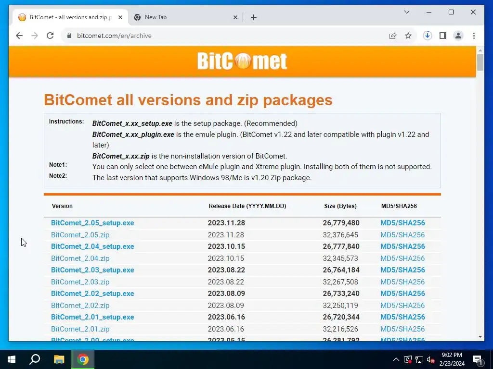
Task: Download BitComet_2.01_setup.exe
Action: (92, 317)
